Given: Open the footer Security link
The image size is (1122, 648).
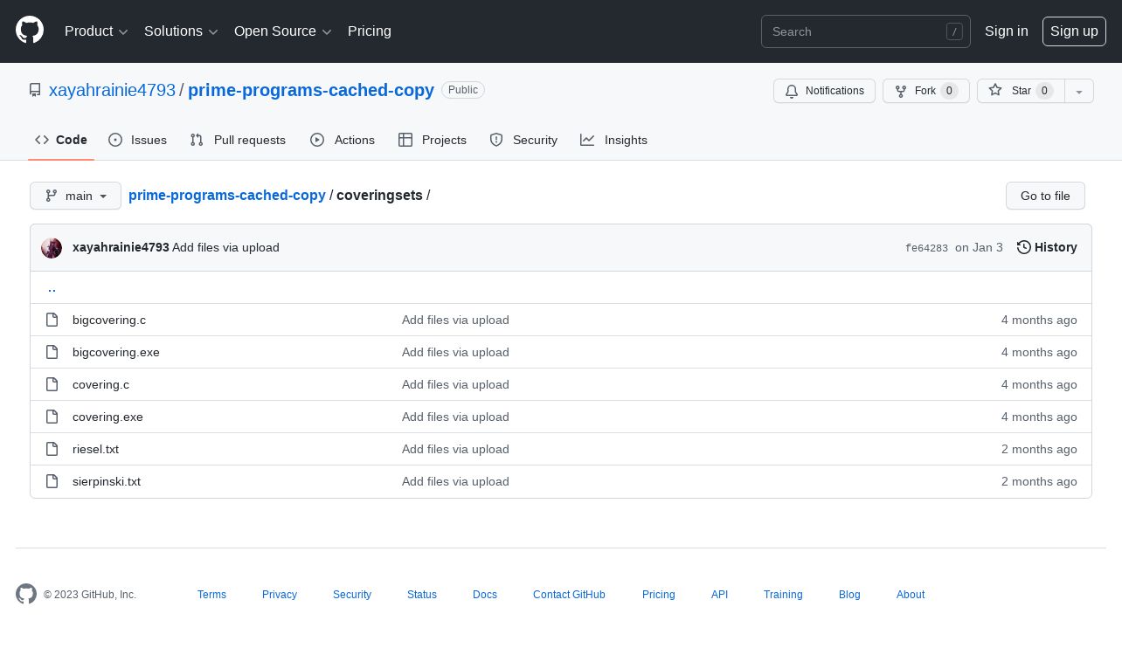Looking at the screenshot, I should [352, 595].
